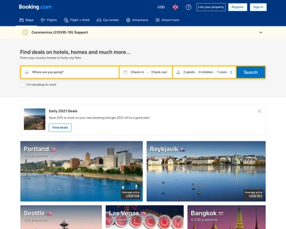Image resolution: width=286 pixels, height=229 pixels.
Task: Open the Flight + Hotel tab
Action: (77, 20)
